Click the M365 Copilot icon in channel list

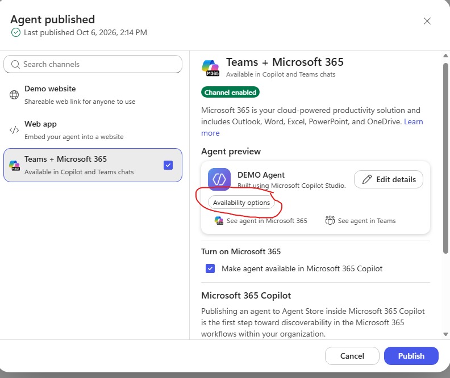(x=14, y=165)
